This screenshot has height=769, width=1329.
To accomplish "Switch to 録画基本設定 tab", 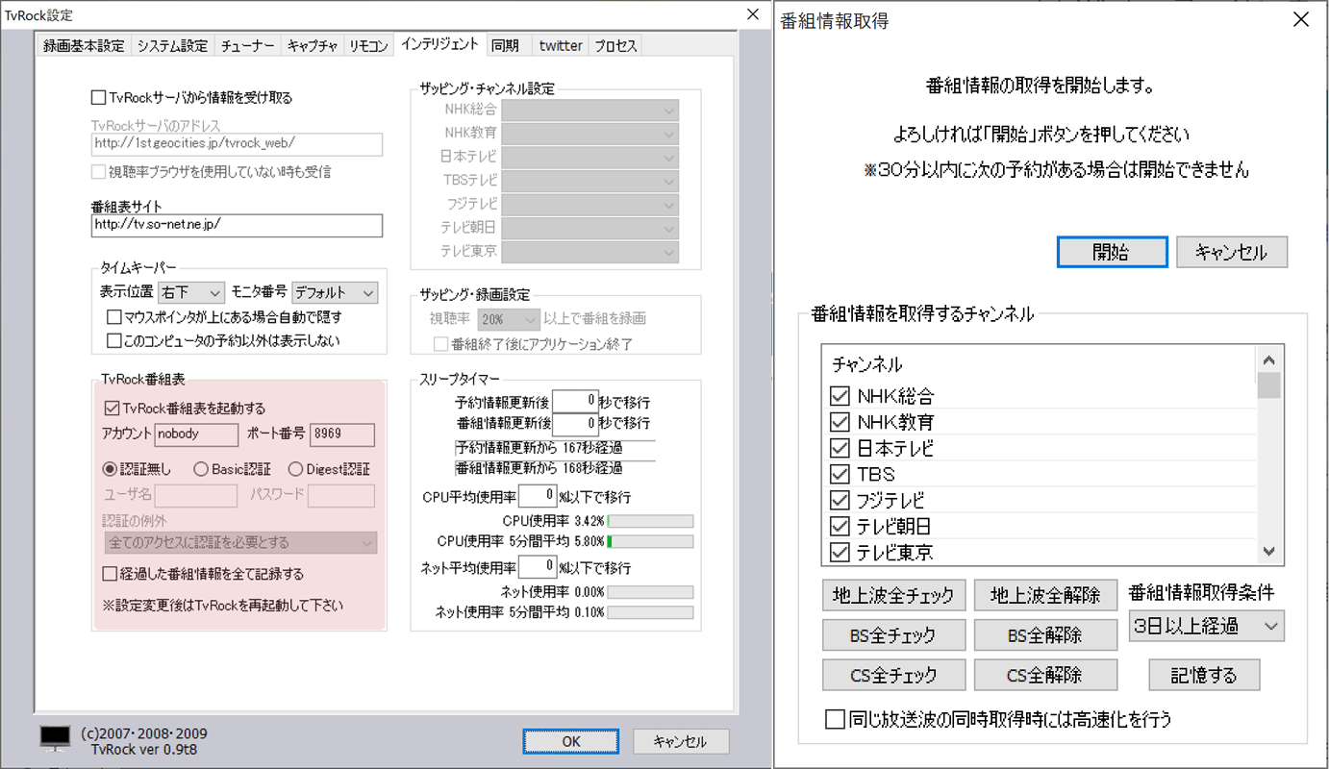I will click(84, 45).
